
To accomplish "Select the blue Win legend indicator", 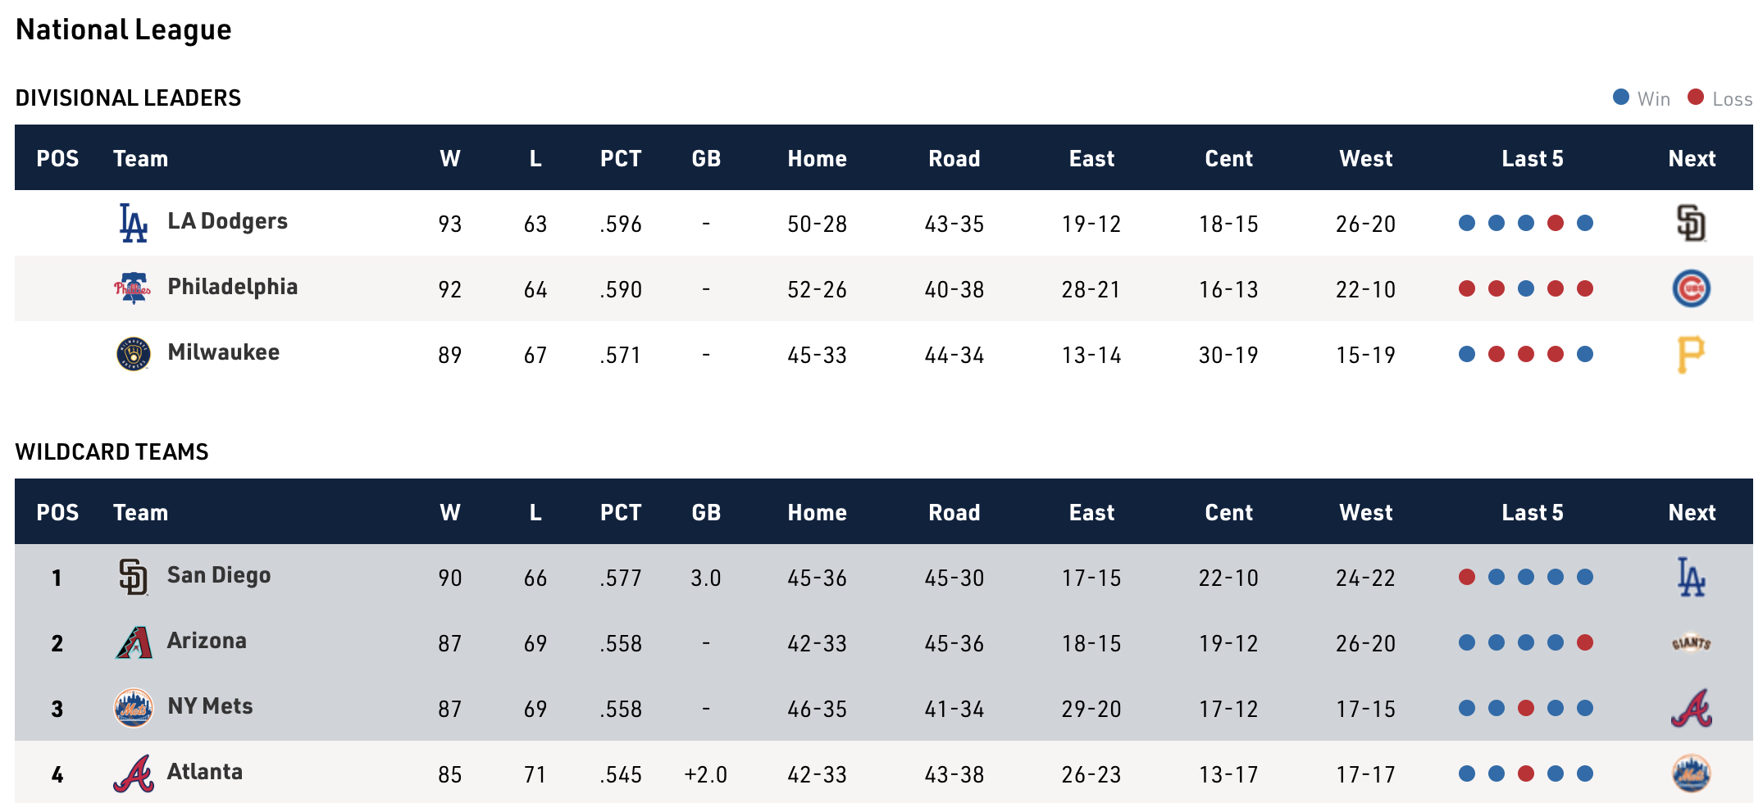I will pos(1619,98).
